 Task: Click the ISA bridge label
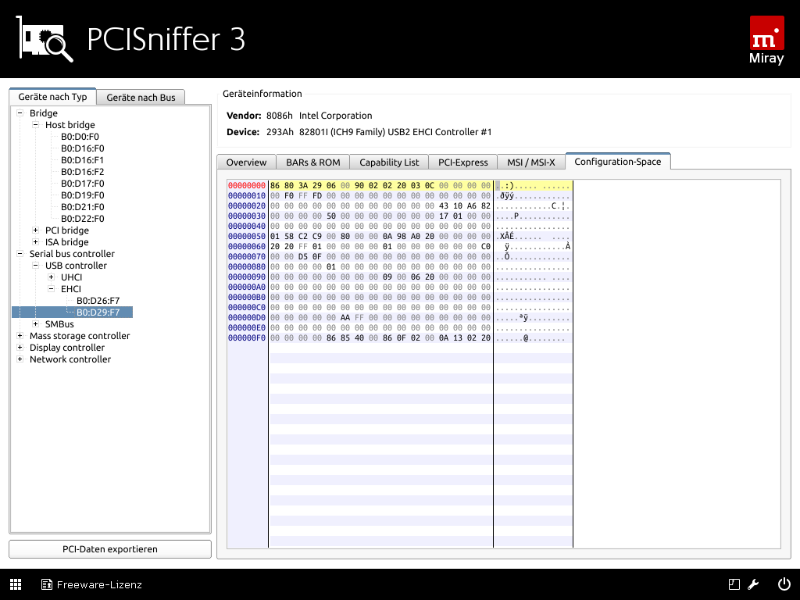point(67,242)
